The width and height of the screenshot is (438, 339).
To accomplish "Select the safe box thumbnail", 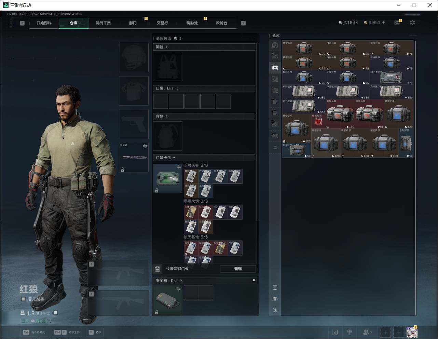I will pyautogui.click(x=167, y=300).
